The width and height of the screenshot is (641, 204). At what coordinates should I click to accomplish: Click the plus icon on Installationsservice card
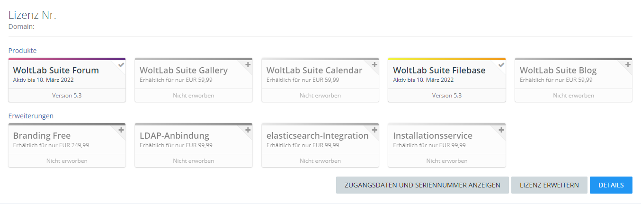tap(501, 130)
